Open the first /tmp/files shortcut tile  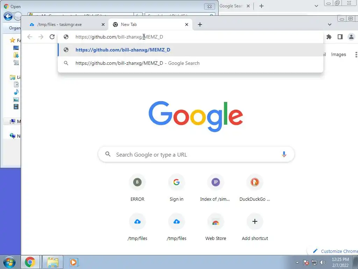point(137,227)
